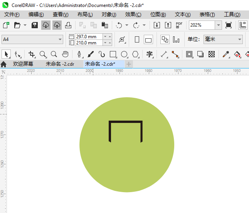Select the Ellipse tool

pyautogui.click(x=124, y=55)
